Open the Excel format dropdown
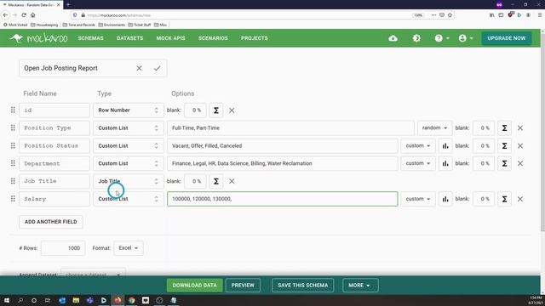The height and width of the screenshot is (306, 545). click(x=129, y=248)
